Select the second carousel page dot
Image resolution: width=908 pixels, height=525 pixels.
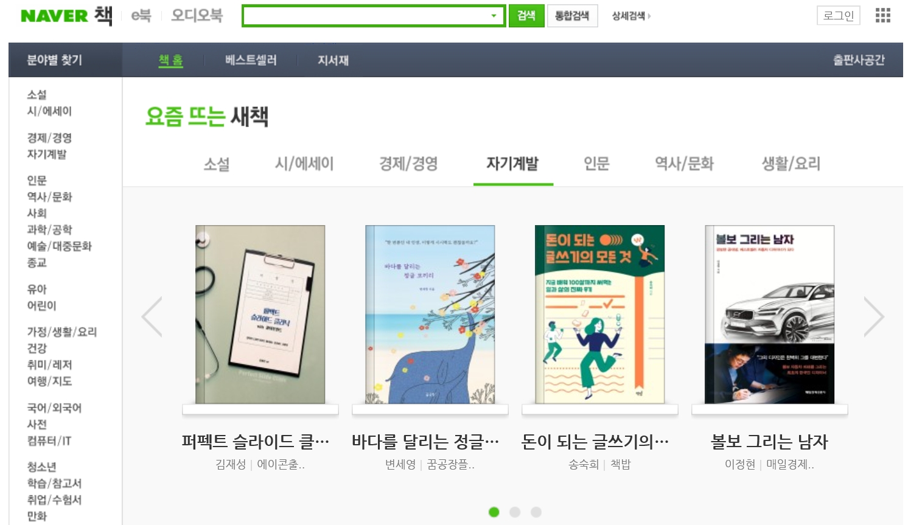click(515, 512)
